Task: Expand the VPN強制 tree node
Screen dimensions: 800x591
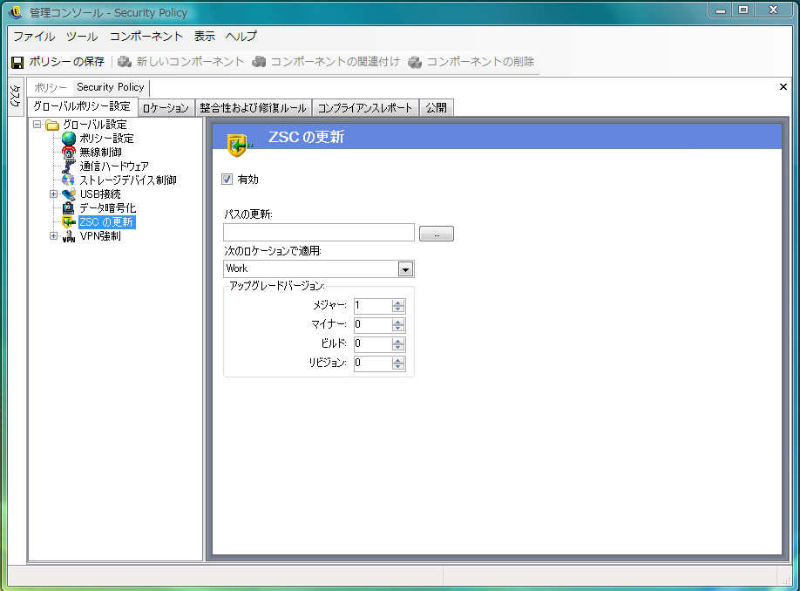Action: tap(53, 235)
